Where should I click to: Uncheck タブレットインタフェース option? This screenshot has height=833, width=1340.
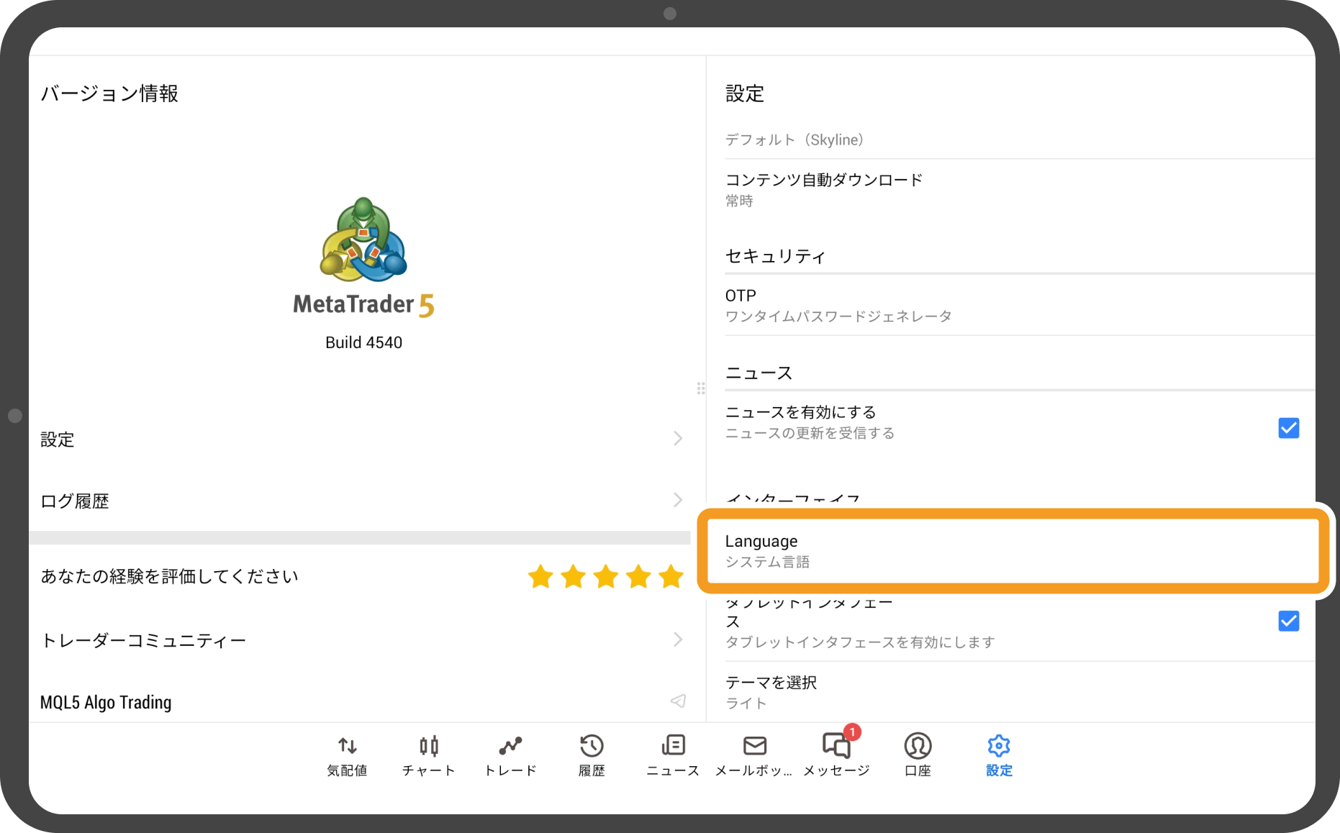coord(1289,621)
